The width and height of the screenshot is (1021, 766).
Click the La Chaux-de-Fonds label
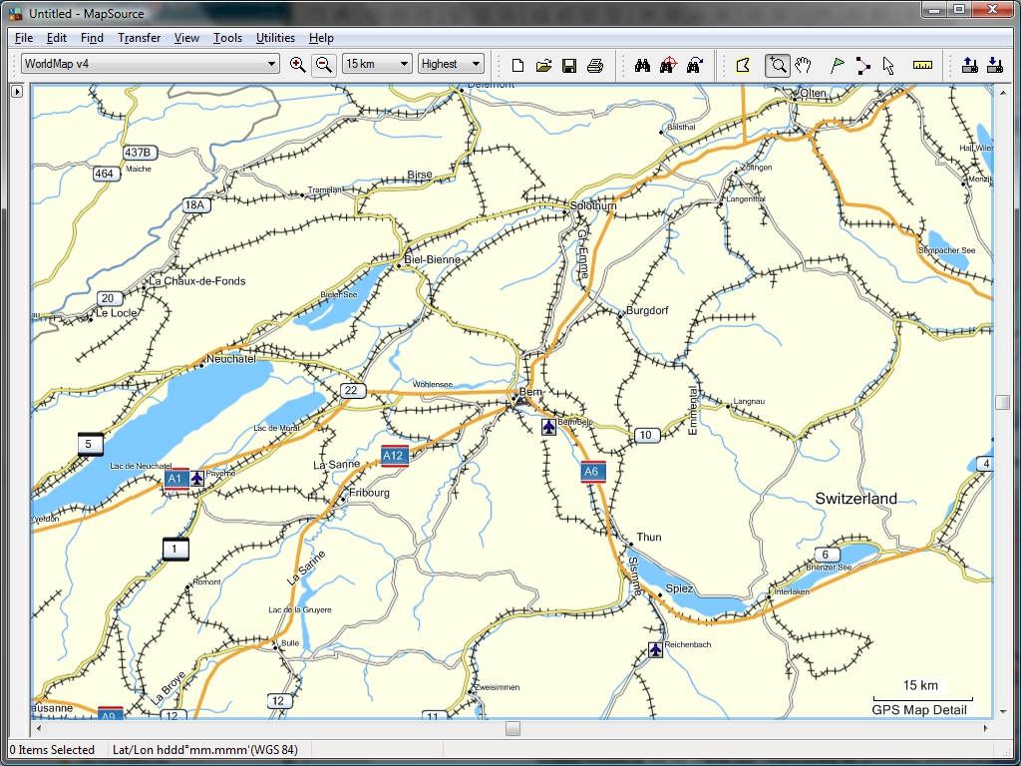197,280
